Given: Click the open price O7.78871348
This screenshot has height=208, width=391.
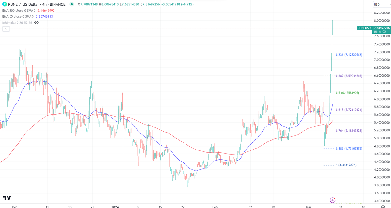Looking at the screenshot, I should coord(88,4).
